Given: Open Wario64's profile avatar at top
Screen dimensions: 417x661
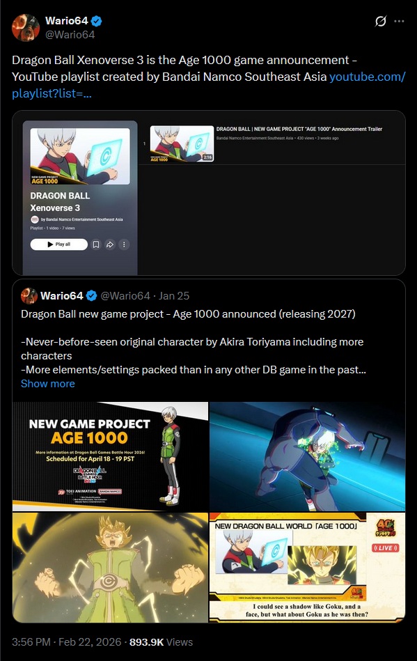Looking at the screenshot, I should click(26, 28).
